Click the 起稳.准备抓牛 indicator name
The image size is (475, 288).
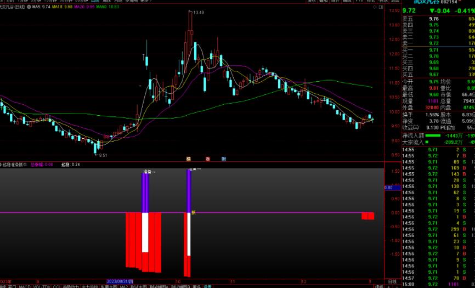[15, 165]
